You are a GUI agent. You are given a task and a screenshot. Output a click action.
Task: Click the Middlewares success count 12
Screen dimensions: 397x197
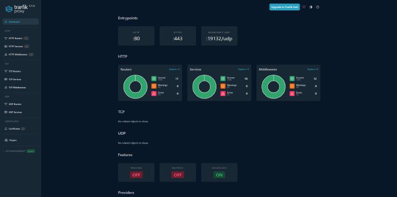click(315, 79)
